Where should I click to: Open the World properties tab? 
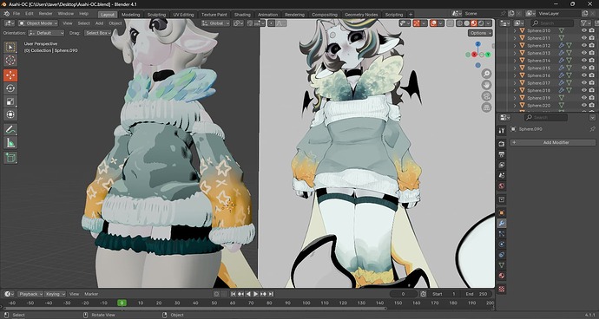click(x=502, y=186)
